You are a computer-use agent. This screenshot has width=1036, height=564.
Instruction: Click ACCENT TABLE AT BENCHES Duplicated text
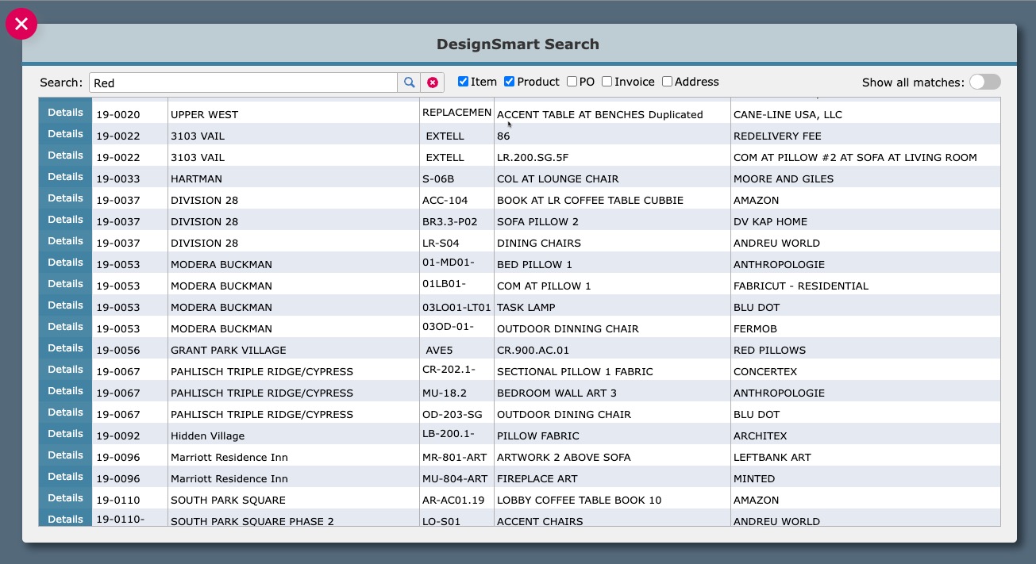600,114
